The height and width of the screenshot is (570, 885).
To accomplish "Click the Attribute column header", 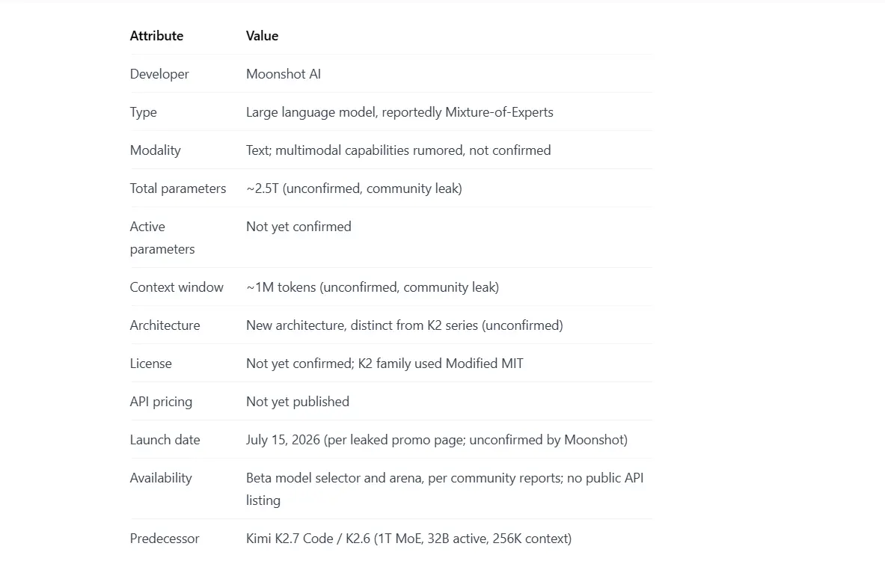I will tap(156, 36).
